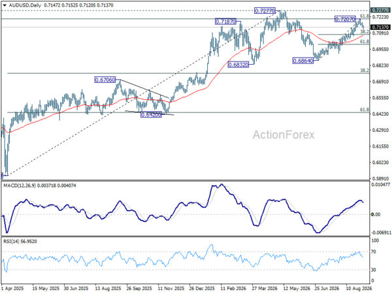
Task: Select the 0.68320 low price label
Action: pos(238,65)
